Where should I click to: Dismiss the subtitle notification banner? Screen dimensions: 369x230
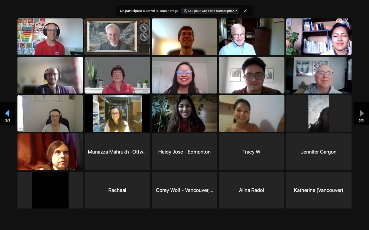click(x=245, y=11)
